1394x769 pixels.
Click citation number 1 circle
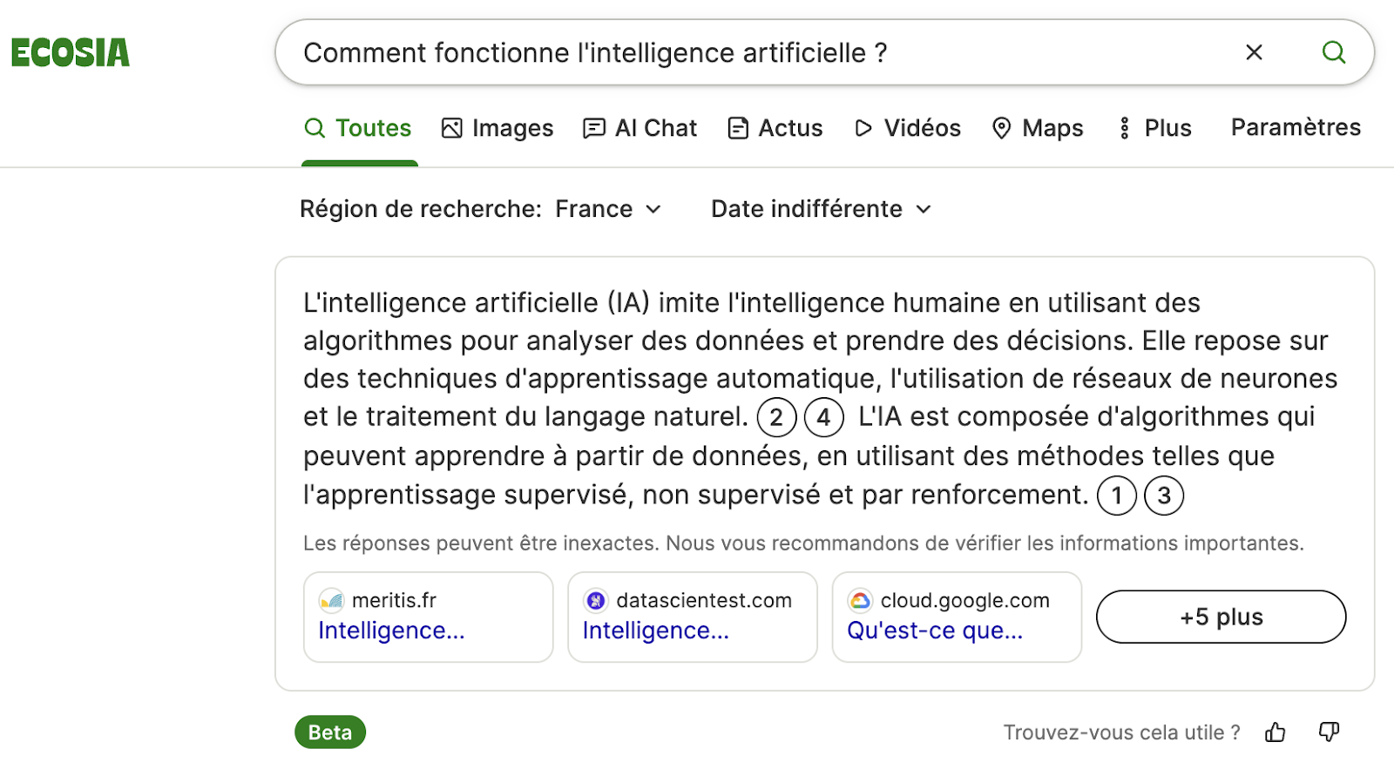tap(1117, 496)
